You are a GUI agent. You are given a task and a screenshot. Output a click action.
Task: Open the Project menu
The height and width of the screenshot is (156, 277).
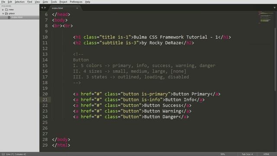(63, 2)
